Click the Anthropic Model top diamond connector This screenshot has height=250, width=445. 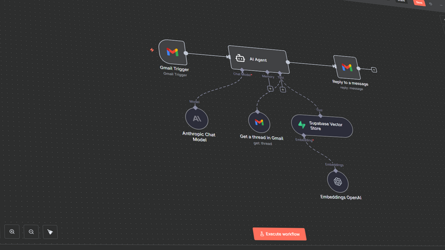[x=195, y=108]
